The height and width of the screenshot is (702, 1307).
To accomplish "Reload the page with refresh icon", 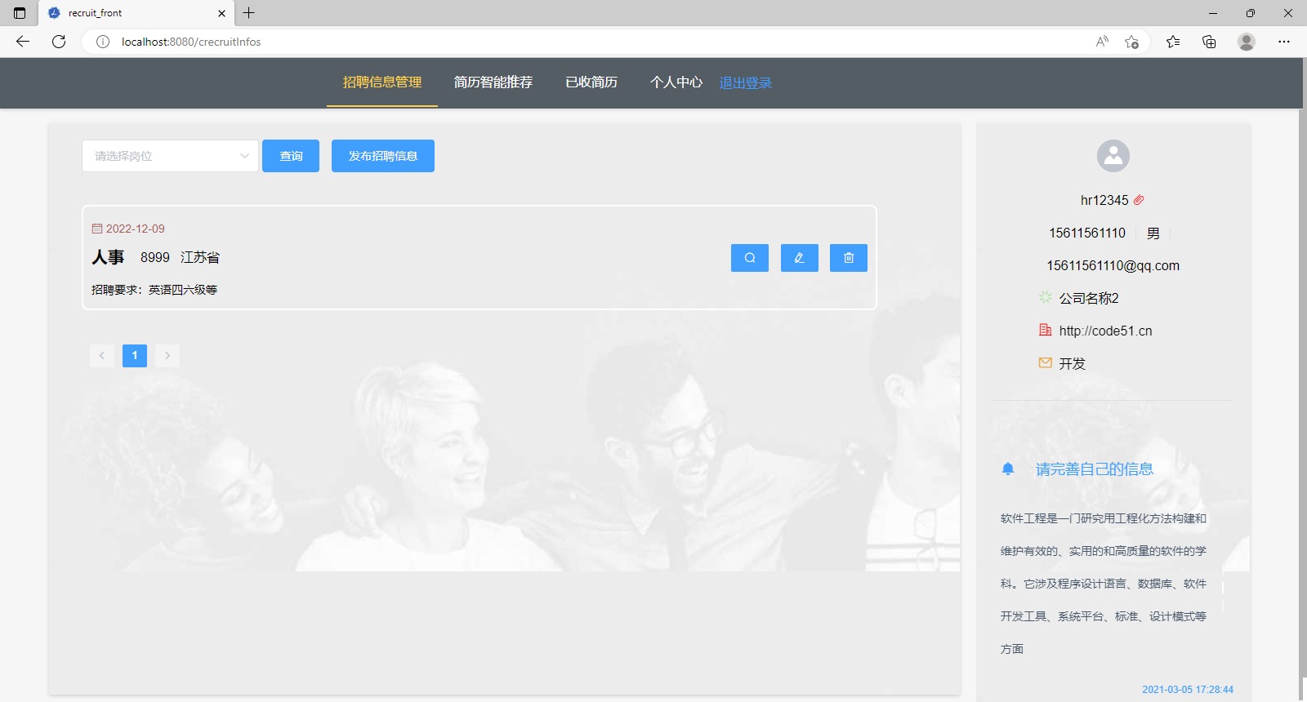I will pyautogui.click(x=59, y=42).
